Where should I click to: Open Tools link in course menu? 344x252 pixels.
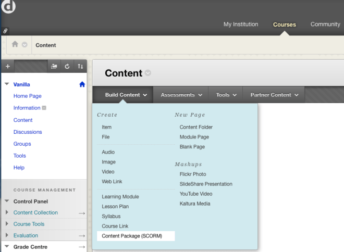[x=19, y=156]
